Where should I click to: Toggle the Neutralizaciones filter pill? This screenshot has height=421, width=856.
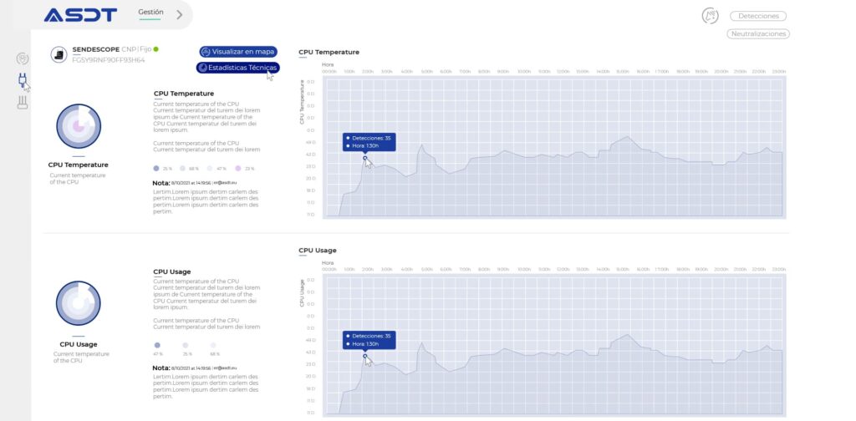[758, 34]
